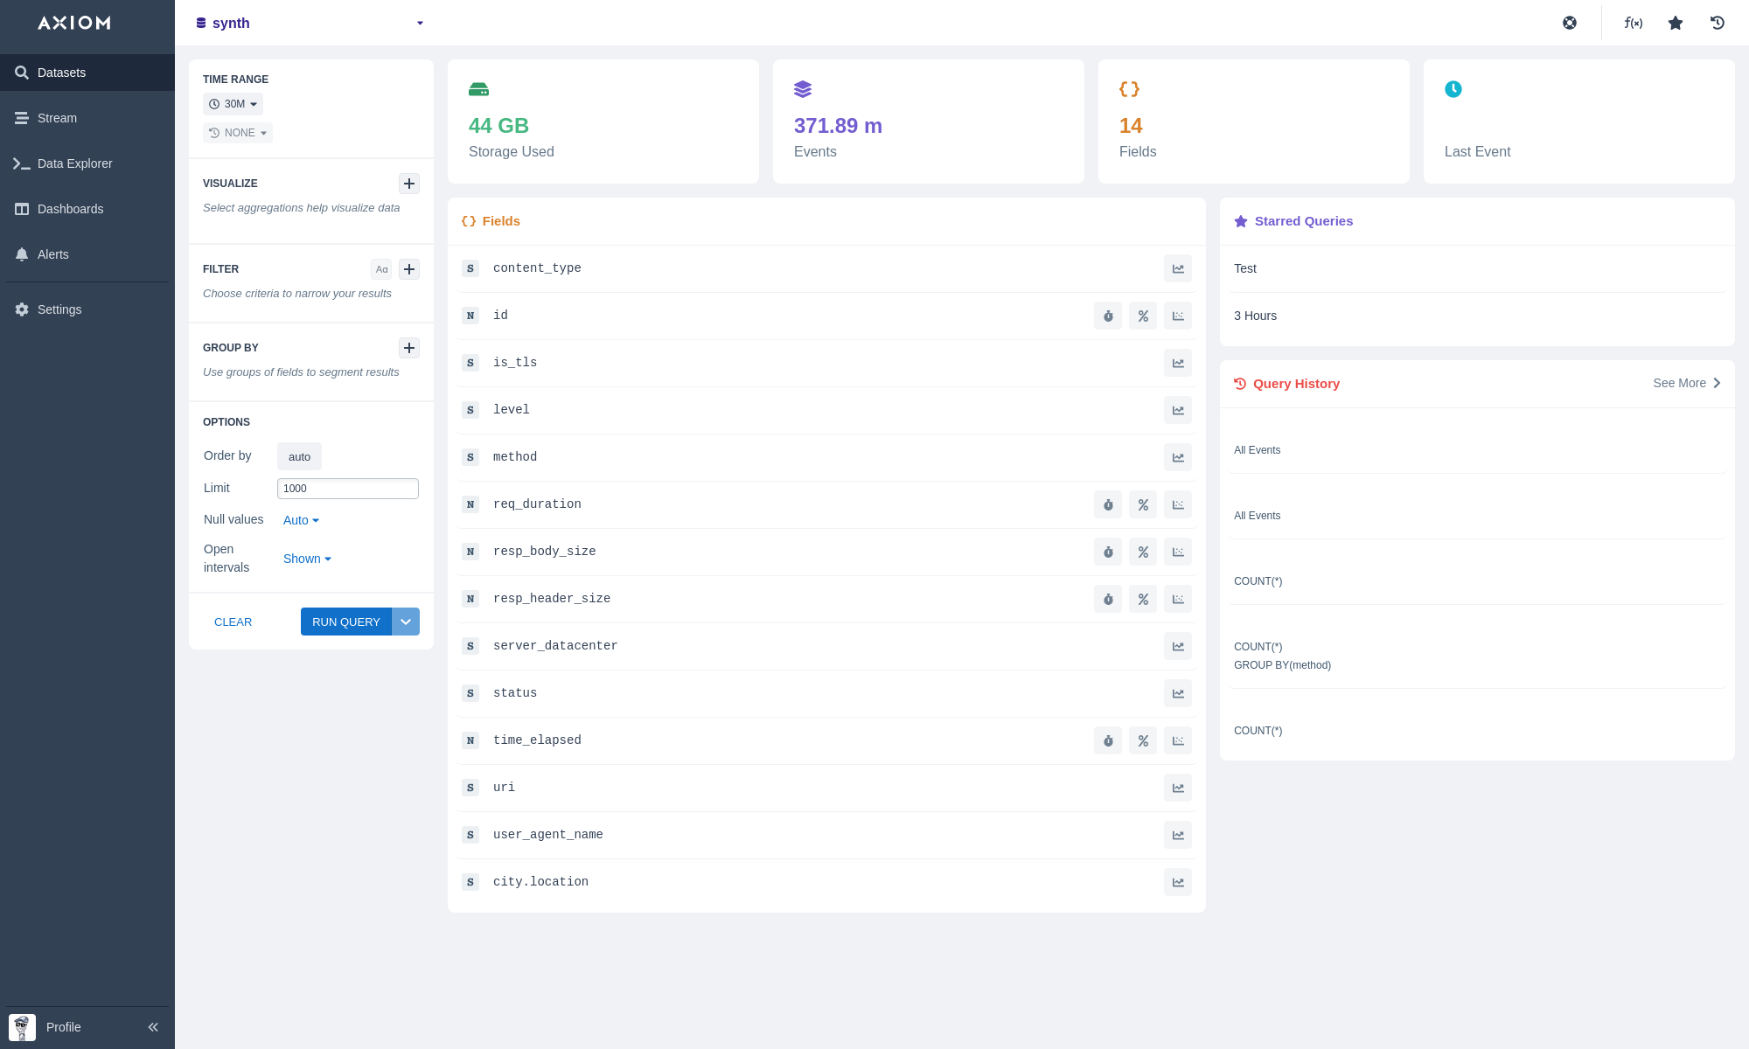The height and width of the screenshot is (1049, 1749).
Task: Open the Open intervals Shown dropdown
Action: pos(307,559)
